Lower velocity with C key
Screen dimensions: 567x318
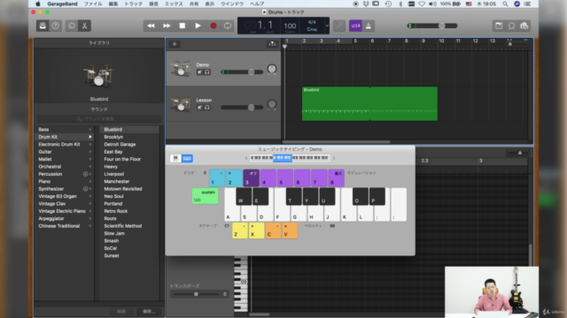pos(274,231)
